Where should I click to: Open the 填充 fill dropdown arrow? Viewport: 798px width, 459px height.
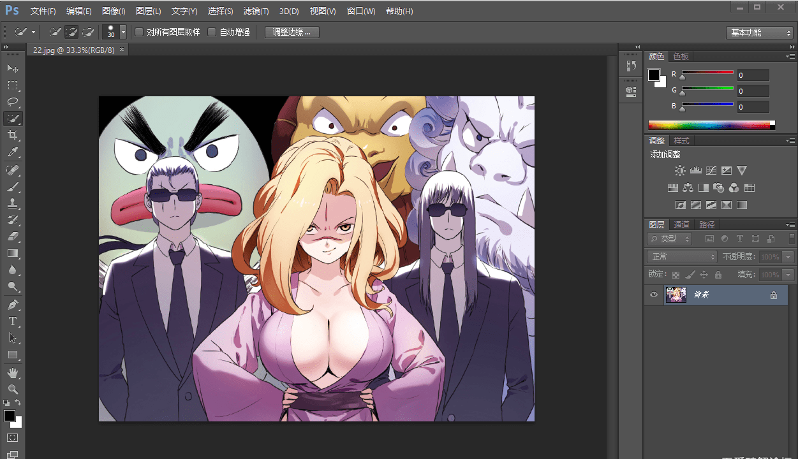pos(789,275)
